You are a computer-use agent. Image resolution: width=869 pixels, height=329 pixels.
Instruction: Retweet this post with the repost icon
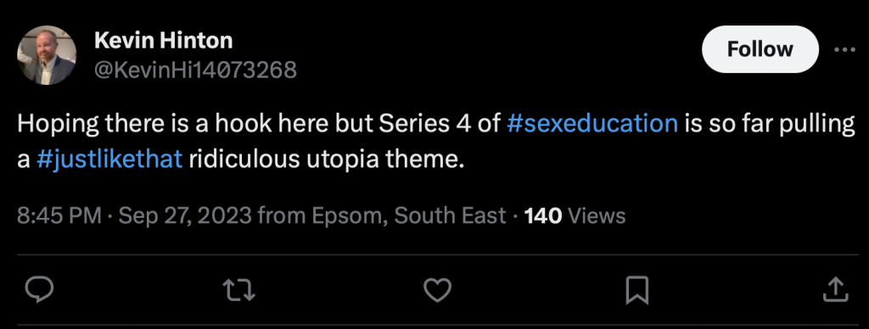[238, 290]
